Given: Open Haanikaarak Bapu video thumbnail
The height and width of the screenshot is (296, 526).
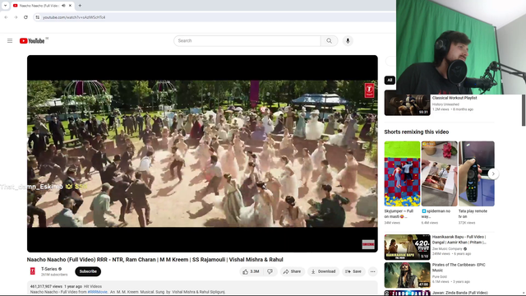Looking at the screenshot, I should pyautogui.click(x=407, y=247).
